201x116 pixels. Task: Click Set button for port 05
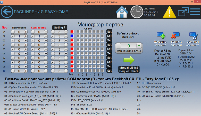click(x=109, y=49)
